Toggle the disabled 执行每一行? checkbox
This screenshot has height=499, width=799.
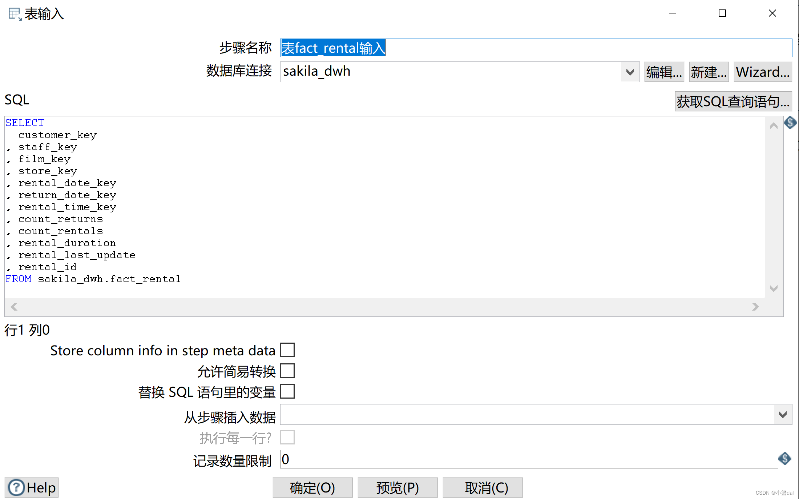pos(287,437)
